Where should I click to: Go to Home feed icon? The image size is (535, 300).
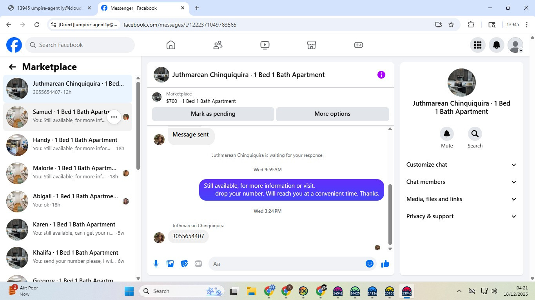pos(171,45)
